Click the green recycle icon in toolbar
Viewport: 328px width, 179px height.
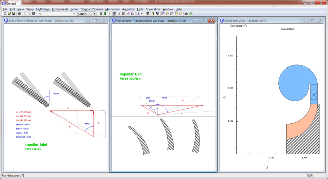point(191,14)
